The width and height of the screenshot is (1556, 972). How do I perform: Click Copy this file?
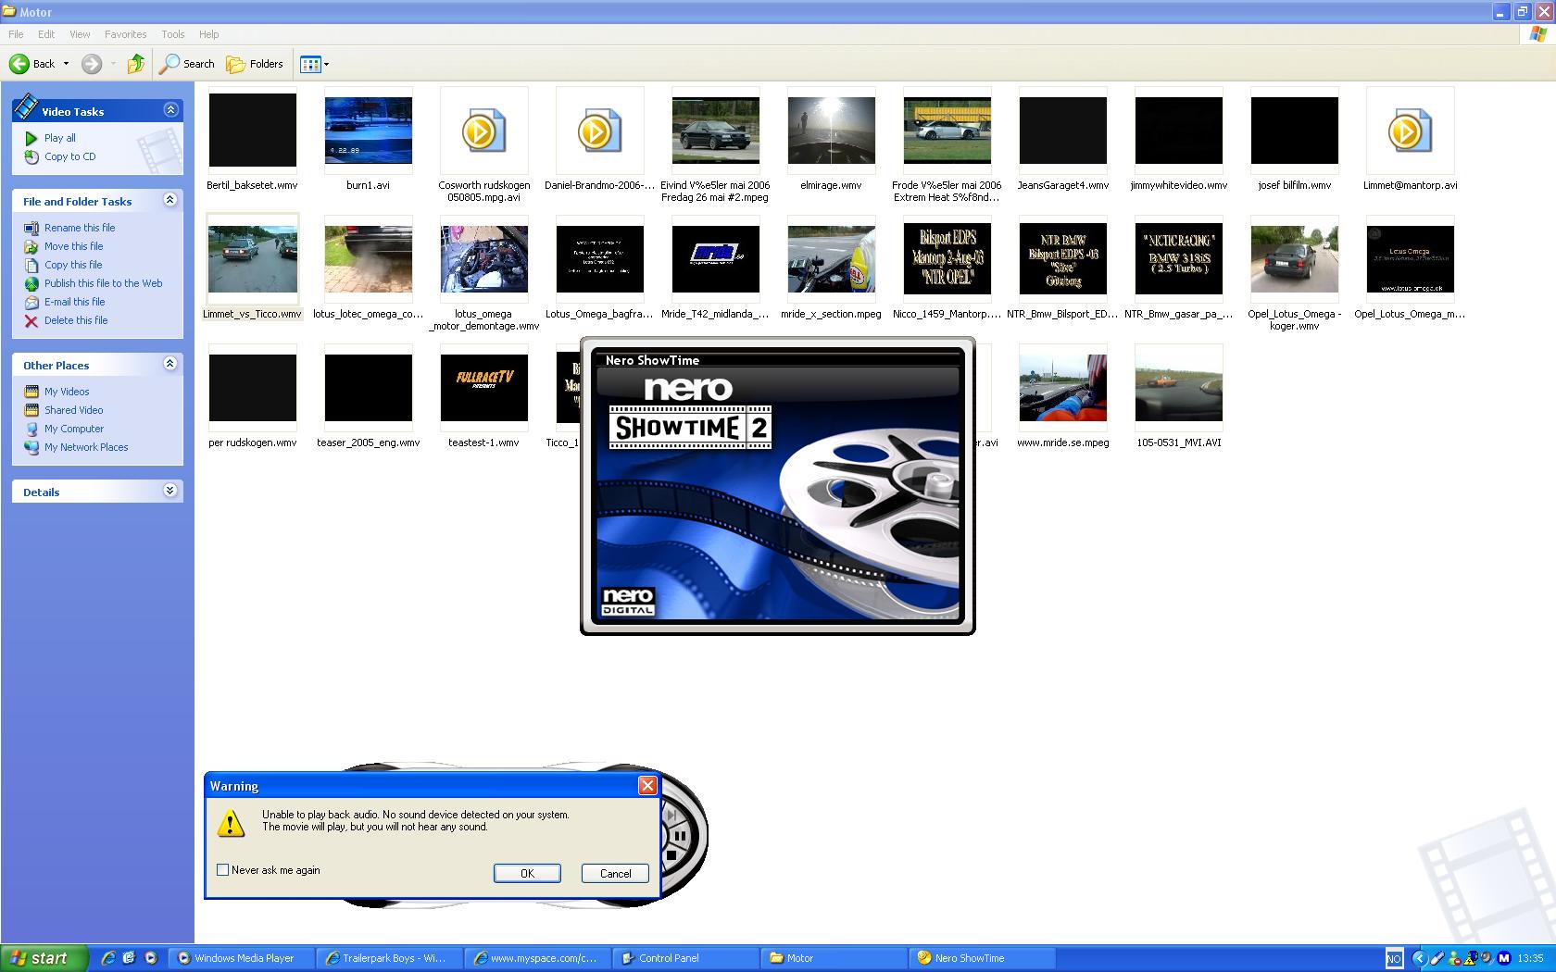(x=73, y=265)
